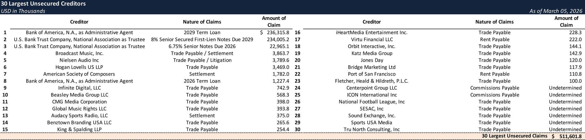Click 'Sound Exchange, Inc.' cell
585x140 pixels.
[x=372, y=116]
